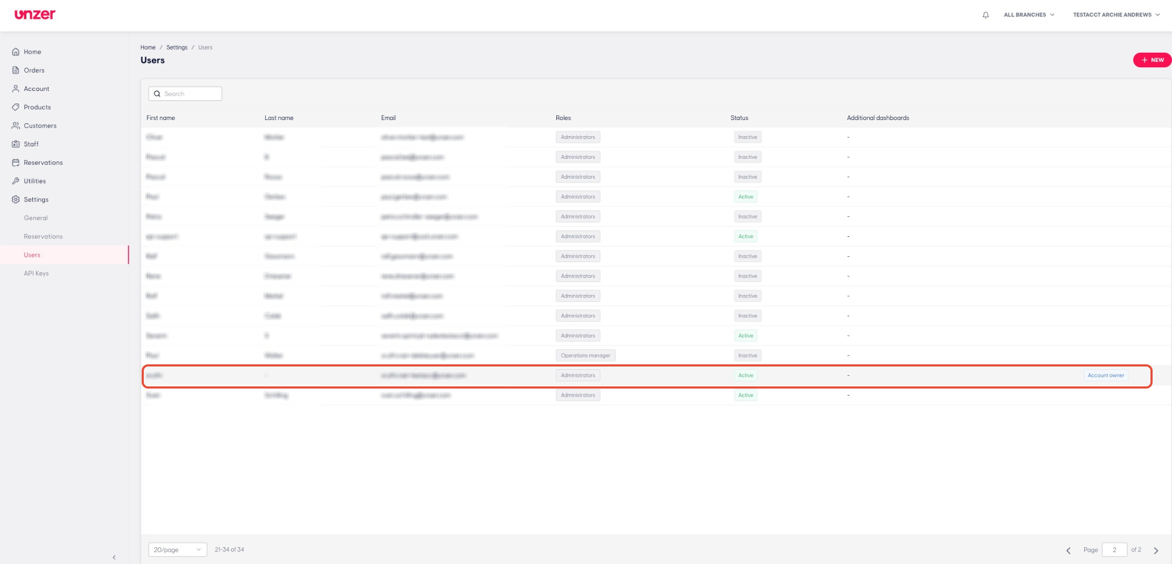Click the NEW user button
The width and height of the screenshot is (1172, 564).
[1152, 60]
